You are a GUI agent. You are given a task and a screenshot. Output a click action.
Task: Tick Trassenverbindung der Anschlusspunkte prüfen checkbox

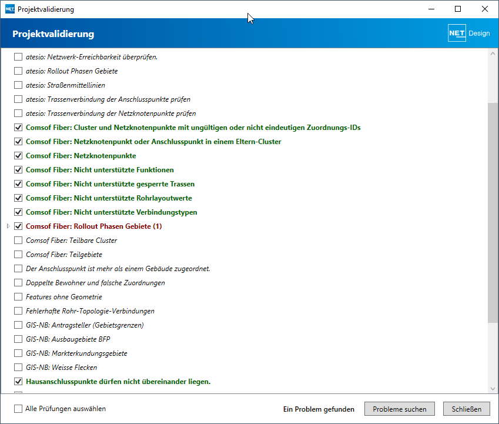(x=18, y=99)
